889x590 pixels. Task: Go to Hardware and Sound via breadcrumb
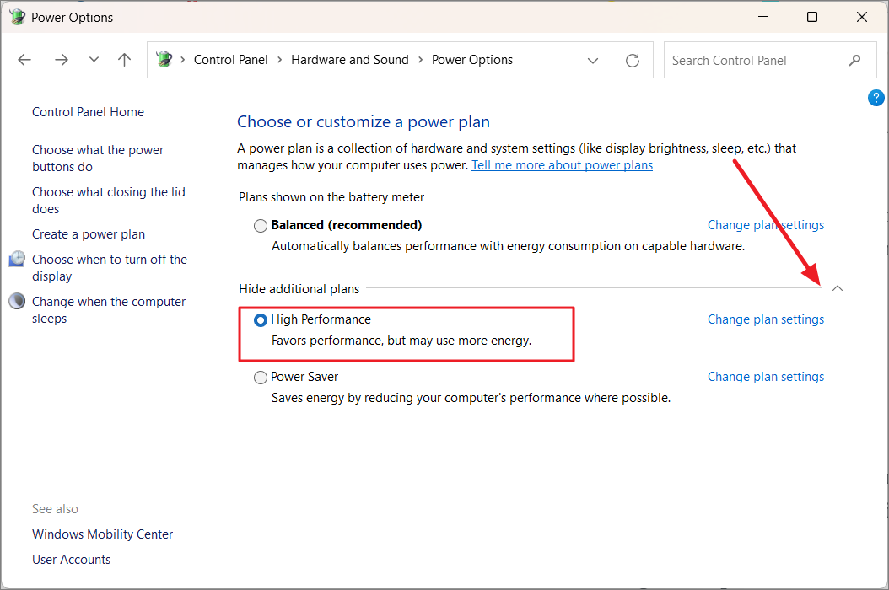pyautogui.click(x=349, y=59)
